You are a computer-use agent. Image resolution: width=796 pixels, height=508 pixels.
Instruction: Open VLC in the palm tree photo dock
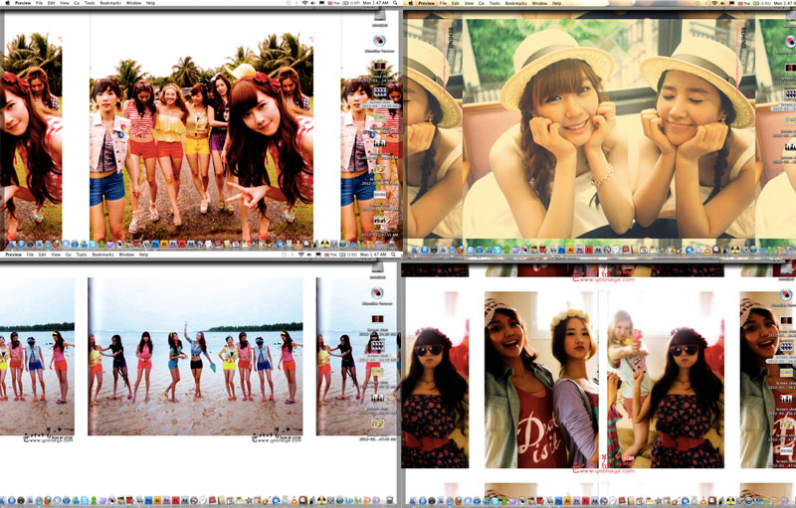(x=298, y=244)
